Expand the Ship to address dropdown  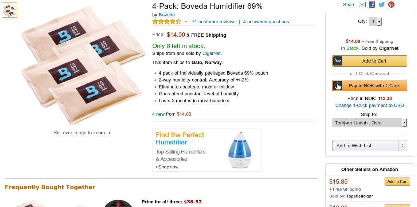pyautogui.click(x=369, y=123)
